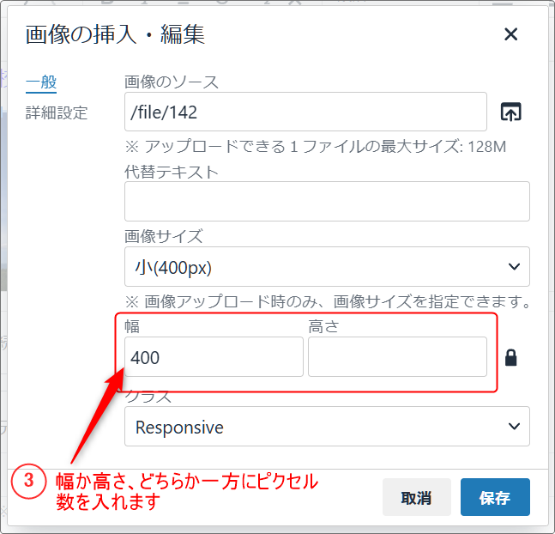This screenshot has height=534, width=555.
Task: Click the 幅 field showing 400
Action: coord(214,357)
